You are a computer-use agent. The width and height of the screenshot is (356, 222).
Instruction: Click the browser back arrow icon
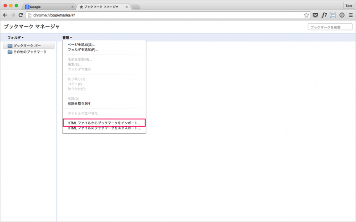pyautogui.click(x=5, y=15)
